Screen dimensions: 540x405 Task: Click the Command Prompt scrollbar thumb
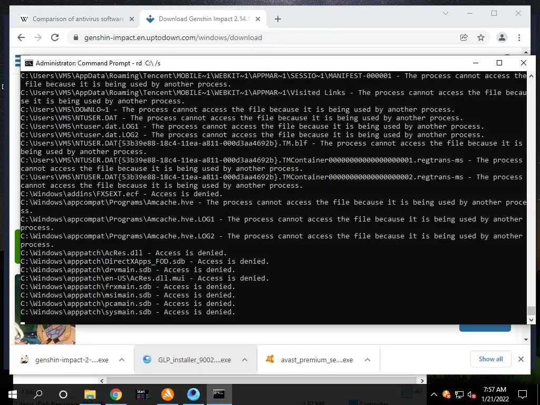tap(531, 310)
